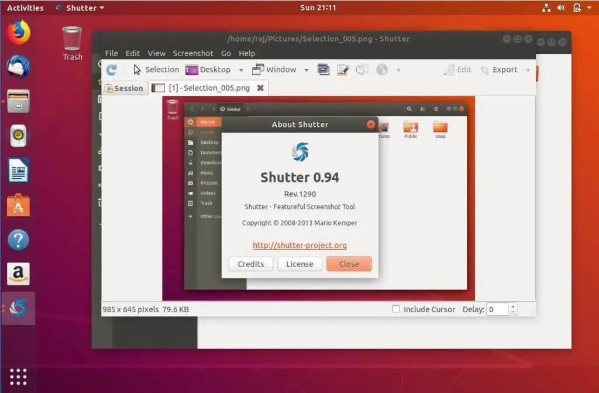
Task: Click the License button
Action: click(x=299, y=264)
